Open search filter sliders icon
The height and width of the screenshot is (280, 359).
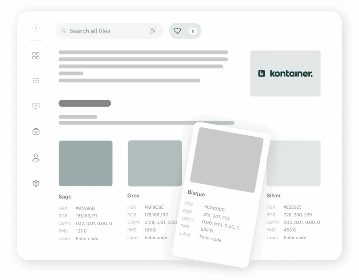153,31
